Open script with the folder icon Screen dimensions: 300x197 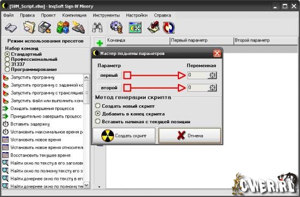pos(29,27)
